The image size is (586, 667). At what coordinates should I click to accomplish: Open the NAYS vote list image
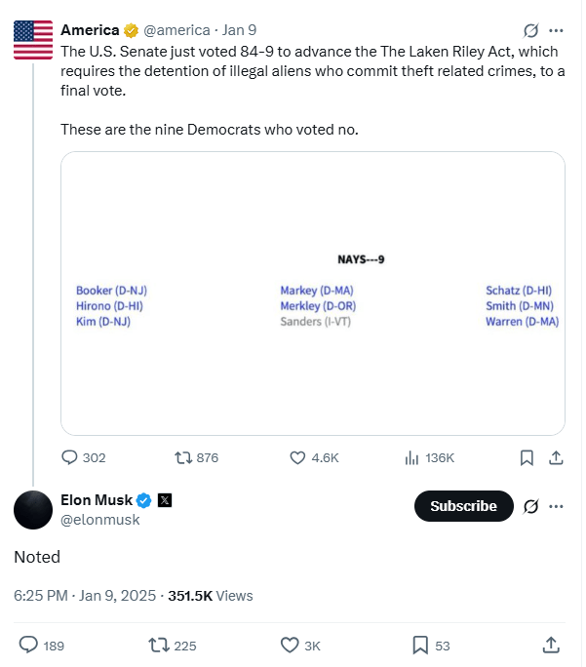(x=313, y=293)
